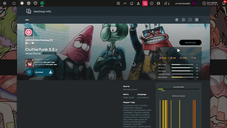Click the GRAVEYARD status pill
Screen dimensions: 227x128
click(x=190, y=43)
